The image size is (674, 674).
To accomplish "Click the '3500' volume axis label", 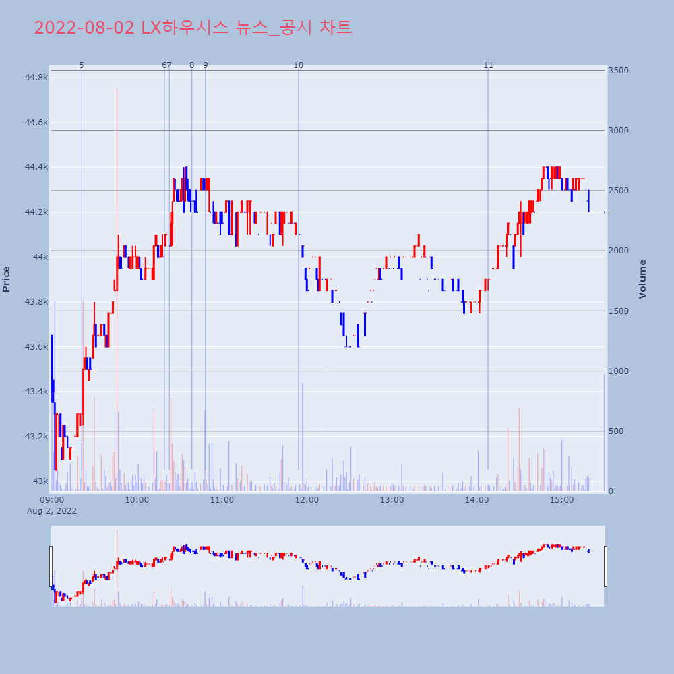I will coord(618,71).
